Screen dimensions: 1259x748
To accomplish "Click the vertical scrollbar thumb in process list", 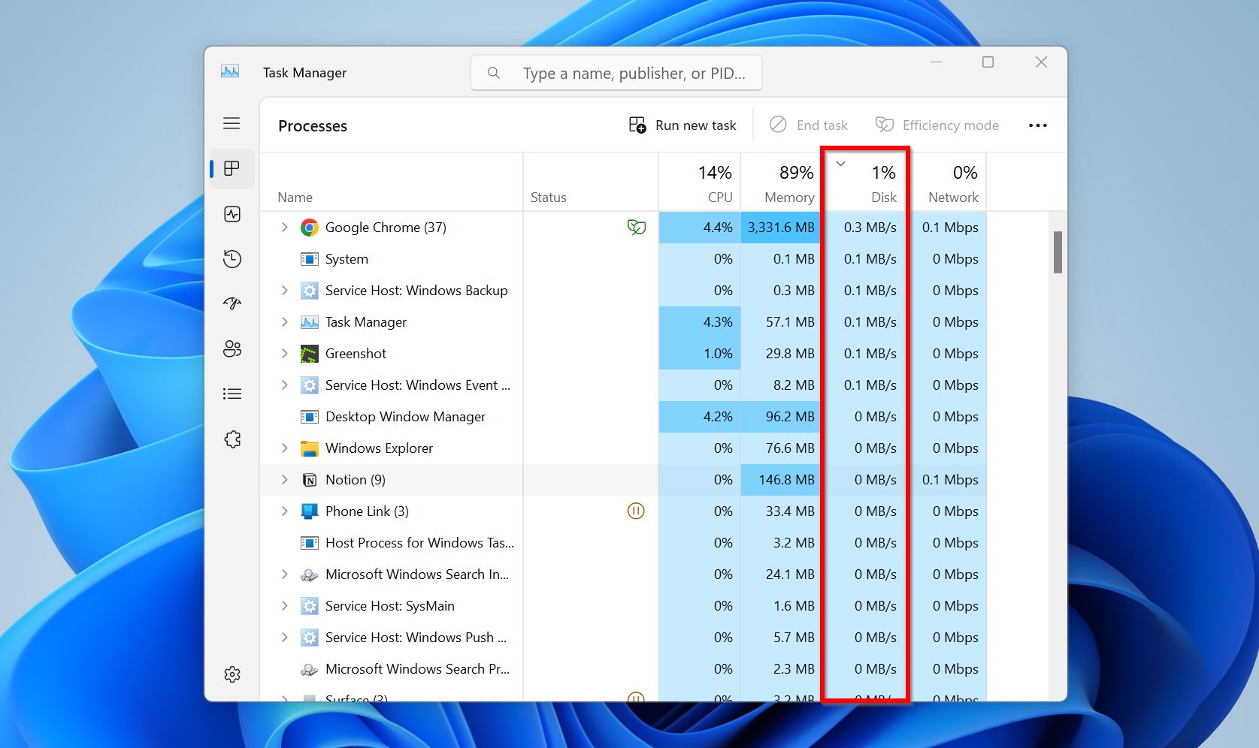I will [x=1058, y=252].
